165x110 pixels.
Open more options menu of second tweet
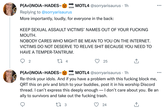159,72
